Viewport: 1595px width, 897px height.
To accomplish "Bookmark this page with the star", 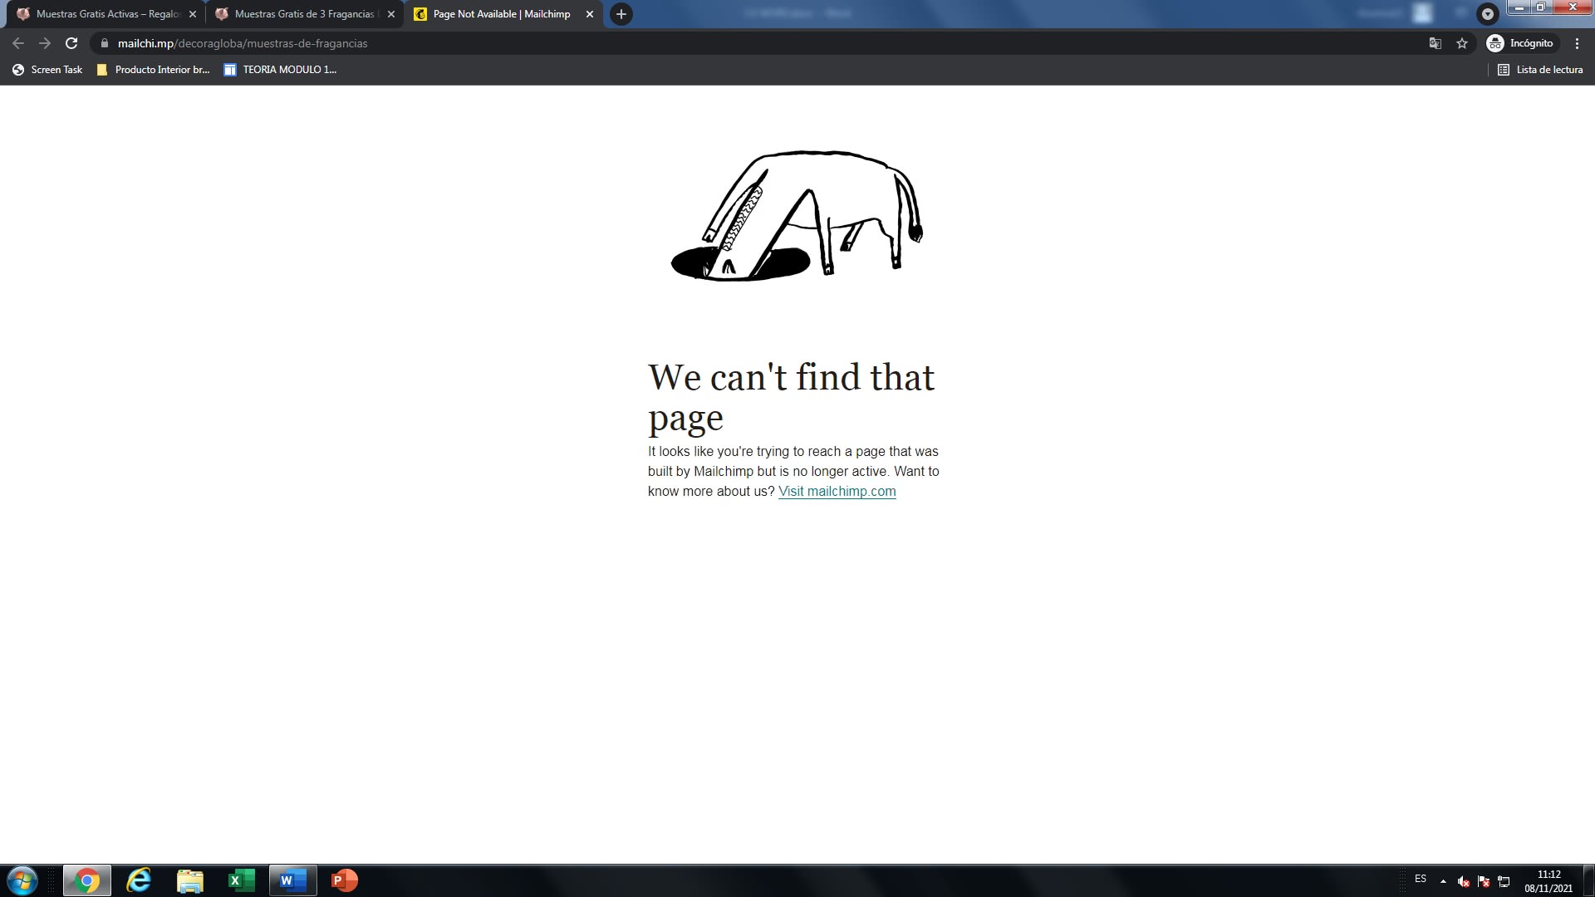I will [1462, 43].
